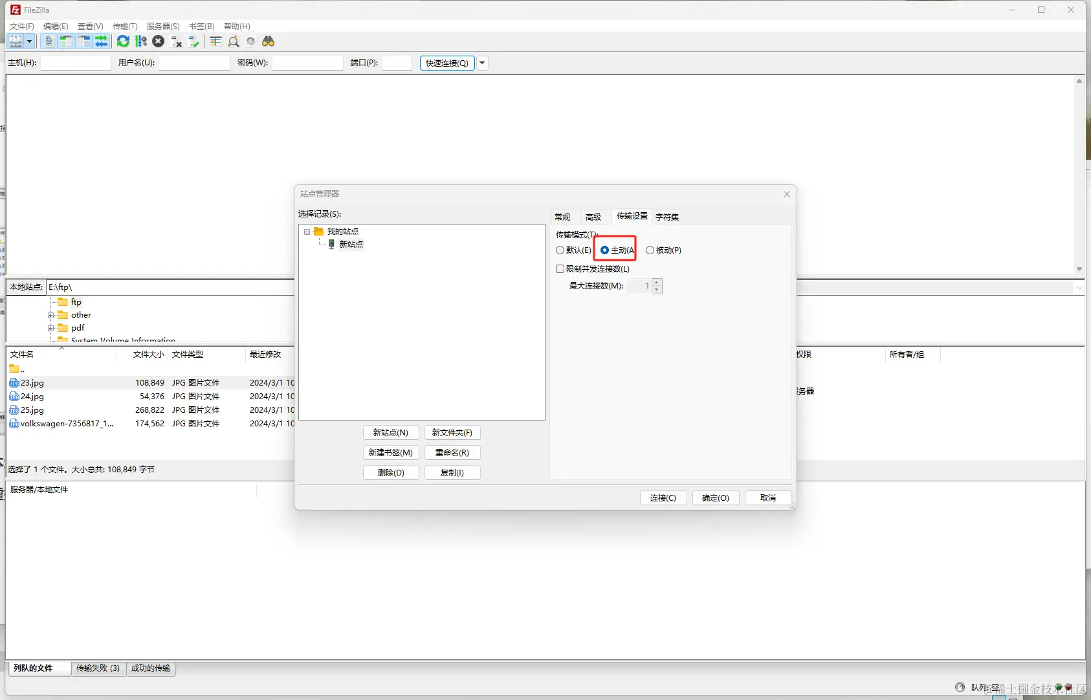Click the 'other' folder icon in local tree
The image size is (1091, 700).
pyautogui.click(x=63, y=315)
